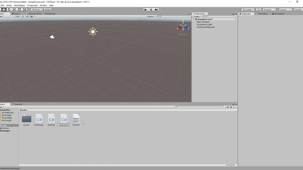Select All Models favorite
303x170 pixels.
7,115
